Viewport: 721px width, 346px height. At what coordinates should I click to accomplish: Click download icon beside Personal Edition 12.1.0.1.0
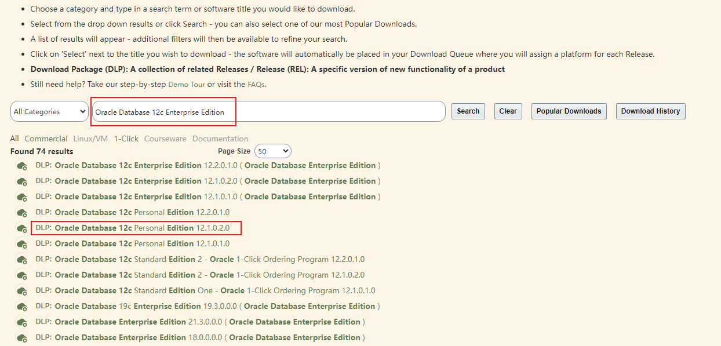coord(23,244)
